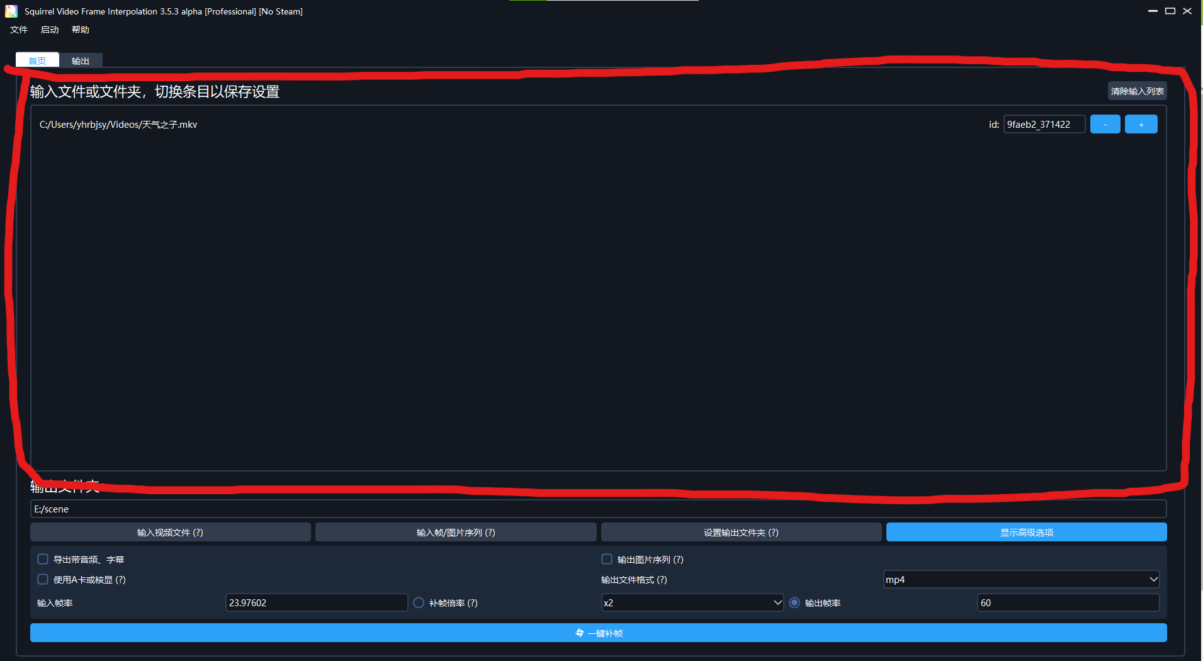Open the 帮助 menu
This screenshot has height=661, width=1203.
pos(81,30)
